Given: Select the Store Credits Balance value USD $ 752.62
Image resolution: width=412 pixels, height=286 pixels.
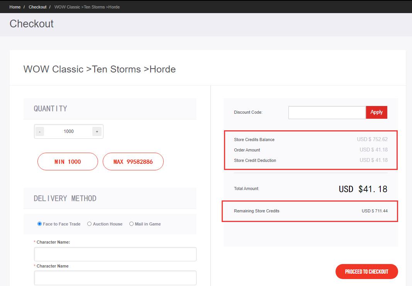Looking at the screenshot, I should point(372,139).
